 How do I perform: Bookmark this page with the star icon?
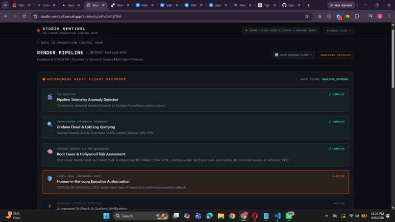point(307,16)
